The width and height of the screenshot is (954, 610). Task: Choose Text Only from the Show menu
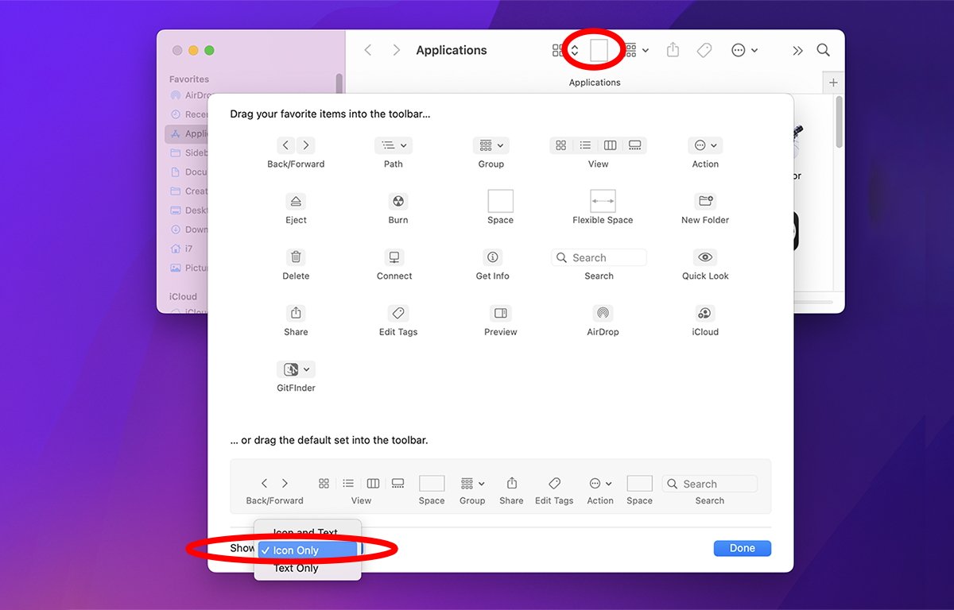pyautogui.click(x=296, y=568)
